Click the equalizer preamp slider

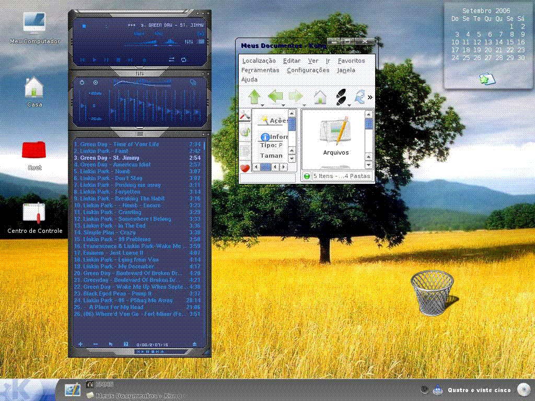82,105
